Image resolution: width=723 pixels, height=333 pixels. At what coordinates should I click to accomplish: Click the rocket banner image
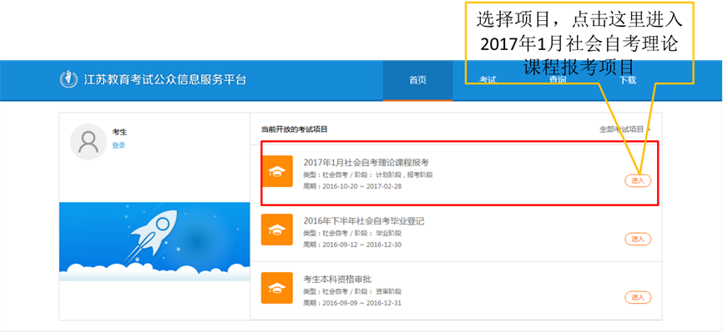tap(154, 242)
